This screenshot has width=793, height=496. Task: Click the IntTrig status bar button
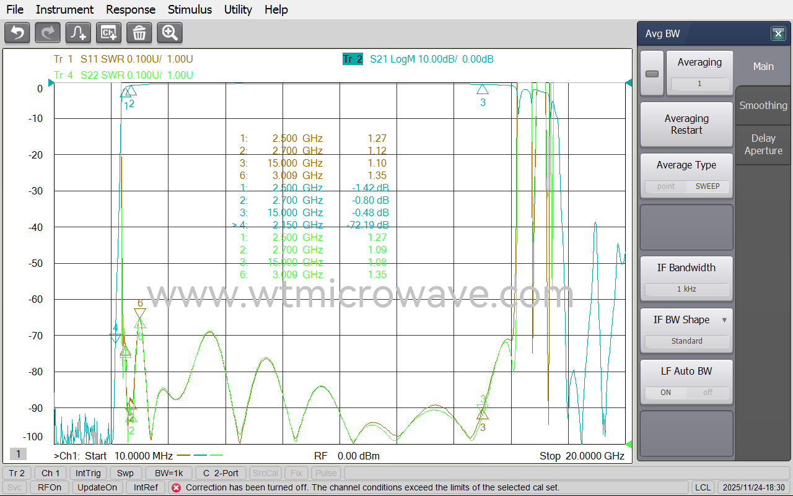pos(88,473)
